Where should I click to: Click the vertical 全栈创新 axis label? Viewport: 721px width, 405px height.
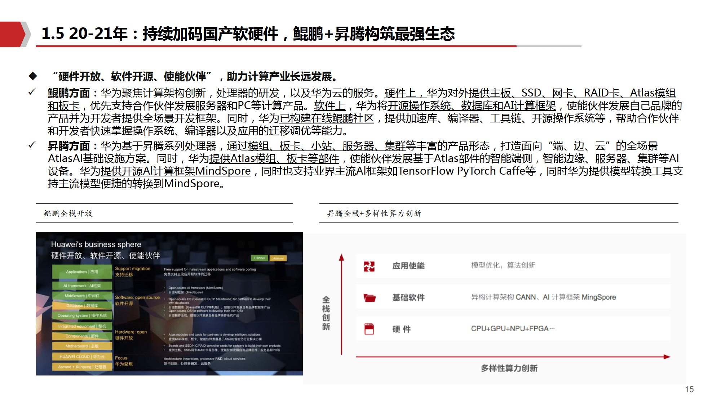[326, 313]
